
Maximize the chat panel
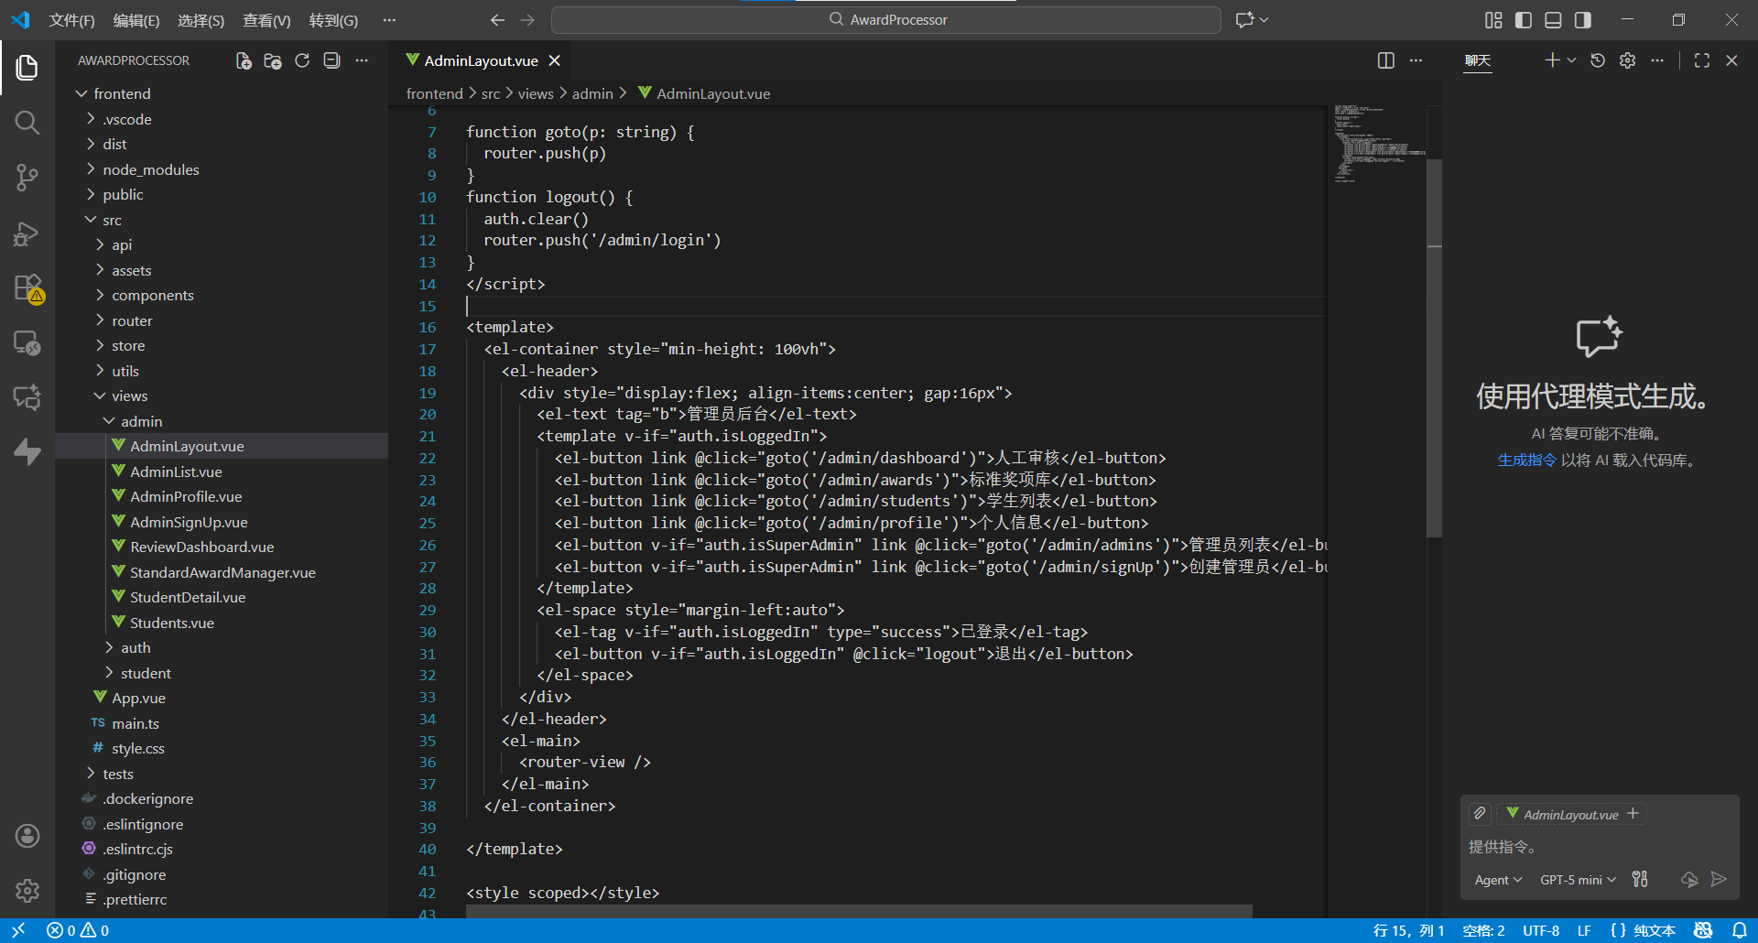point(1702,60)
